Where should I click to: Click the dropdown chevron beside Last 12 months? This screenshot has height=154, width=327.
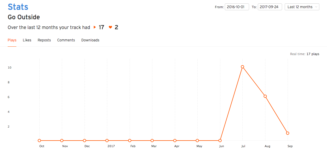[316, 7]
